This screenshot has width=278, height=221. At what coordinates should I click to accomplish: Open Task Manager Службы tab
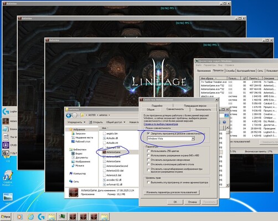tap(230, 71)
